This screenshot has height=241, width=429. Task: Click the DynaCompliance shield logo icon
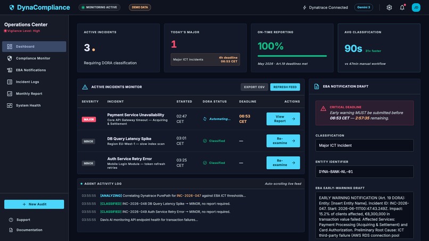(x=12, y=7)
